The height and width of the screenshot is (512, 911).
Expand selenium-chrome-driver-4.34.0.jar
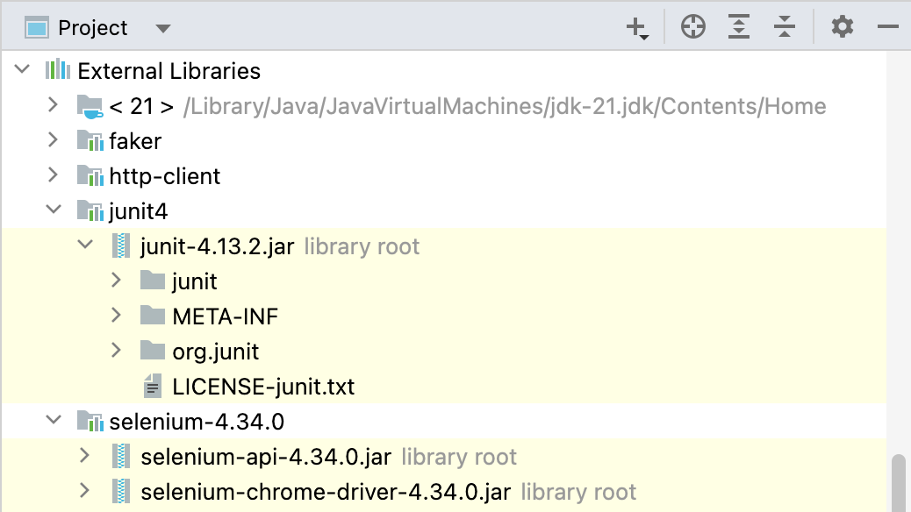point(85,491)
